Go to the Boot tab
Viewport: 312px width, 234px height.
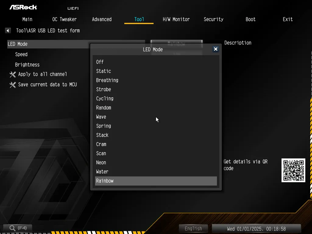(250, 19)
